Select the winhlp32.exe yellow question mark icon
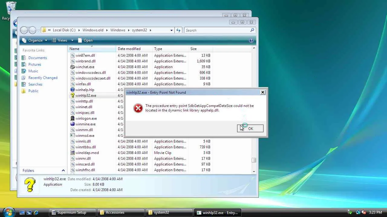 pyautogui.click(x=72, y=96)
